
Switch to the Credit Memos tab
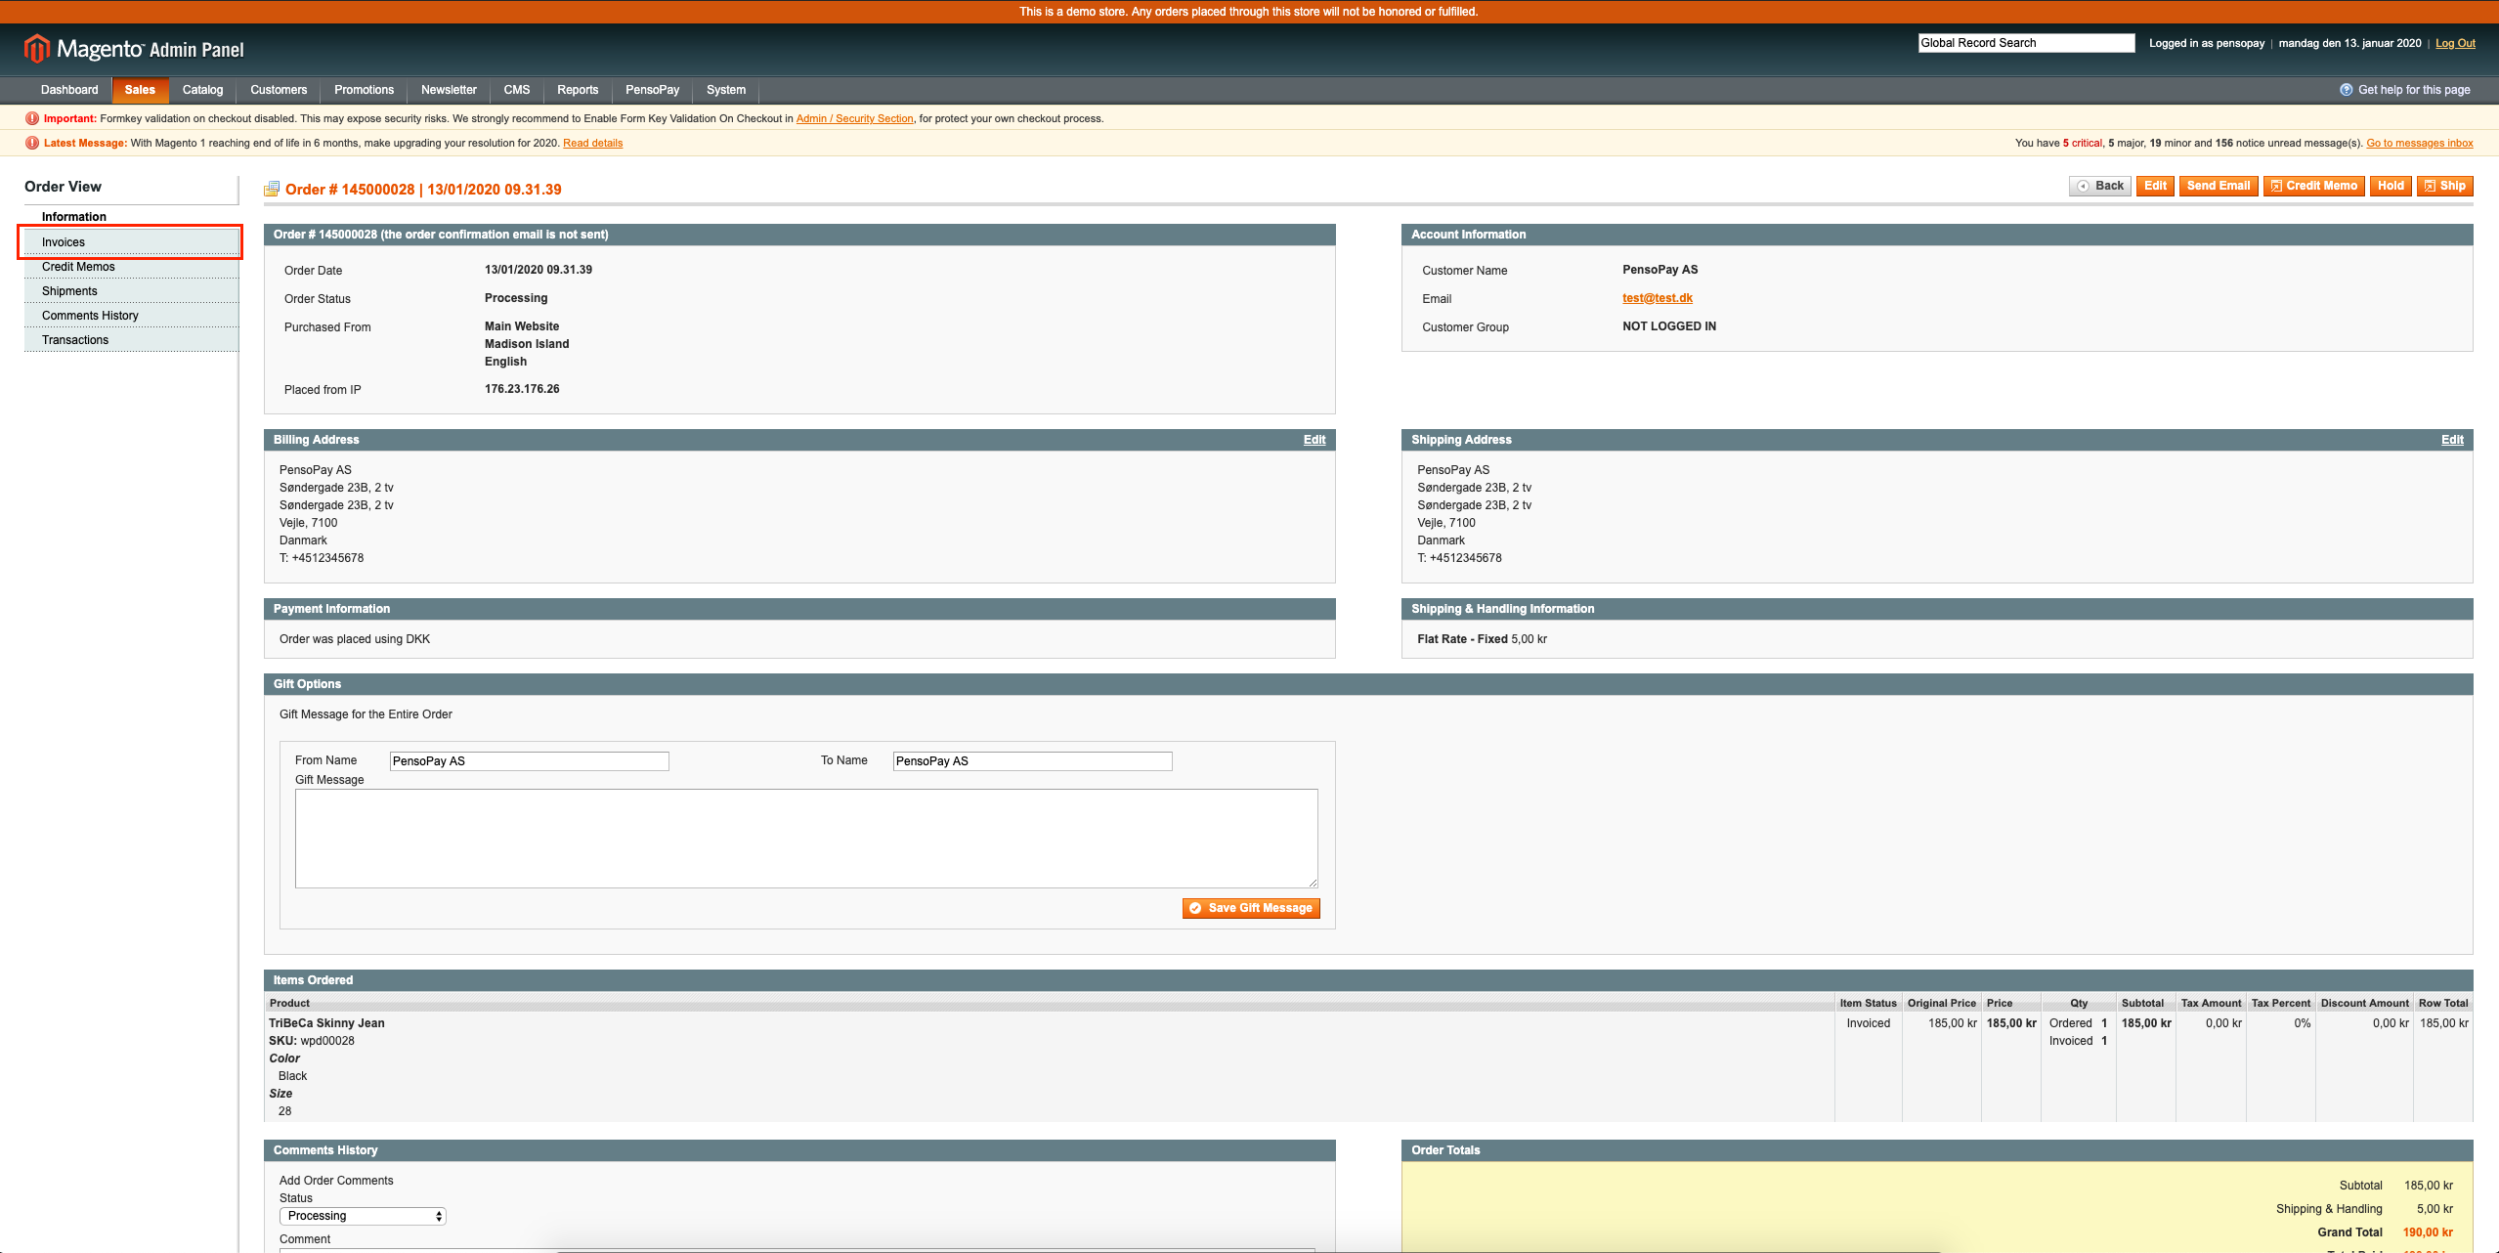click(x=131, y=267)
